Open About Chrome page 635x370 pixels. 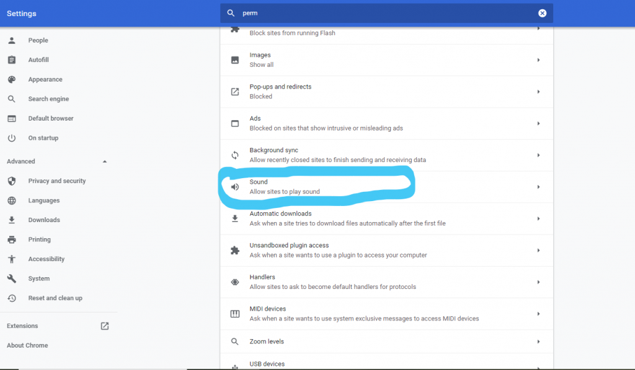27,346
